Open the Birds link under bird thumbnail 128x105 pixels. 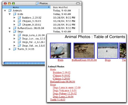(x=61, y=60)
